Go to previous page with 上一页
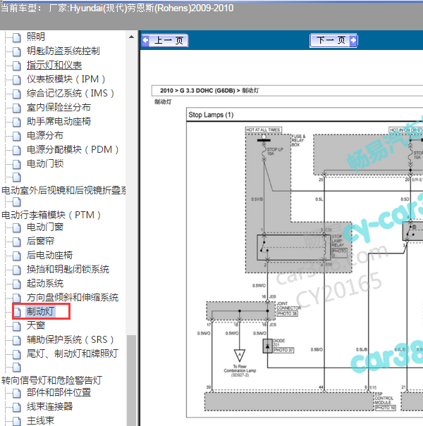The width and height of the screenshot is (423, 426). pyautogui.click(x=165, y=41)
